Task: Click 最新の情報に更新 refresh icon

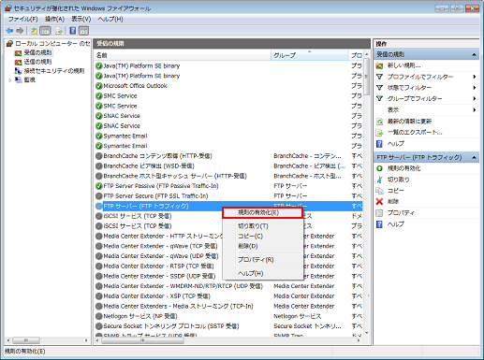Action: [379, 122]
